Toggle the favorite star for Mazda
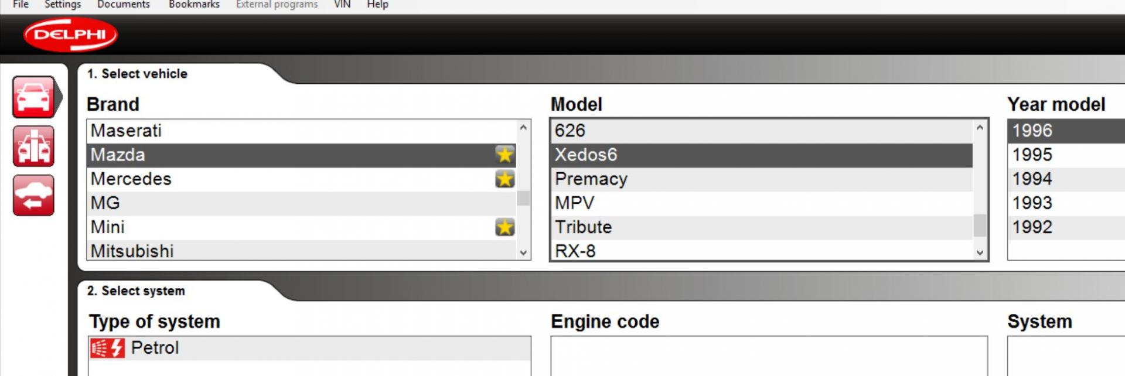This screenshot has width=1125, height=376. pyautogui.click(x=504, y=155)
